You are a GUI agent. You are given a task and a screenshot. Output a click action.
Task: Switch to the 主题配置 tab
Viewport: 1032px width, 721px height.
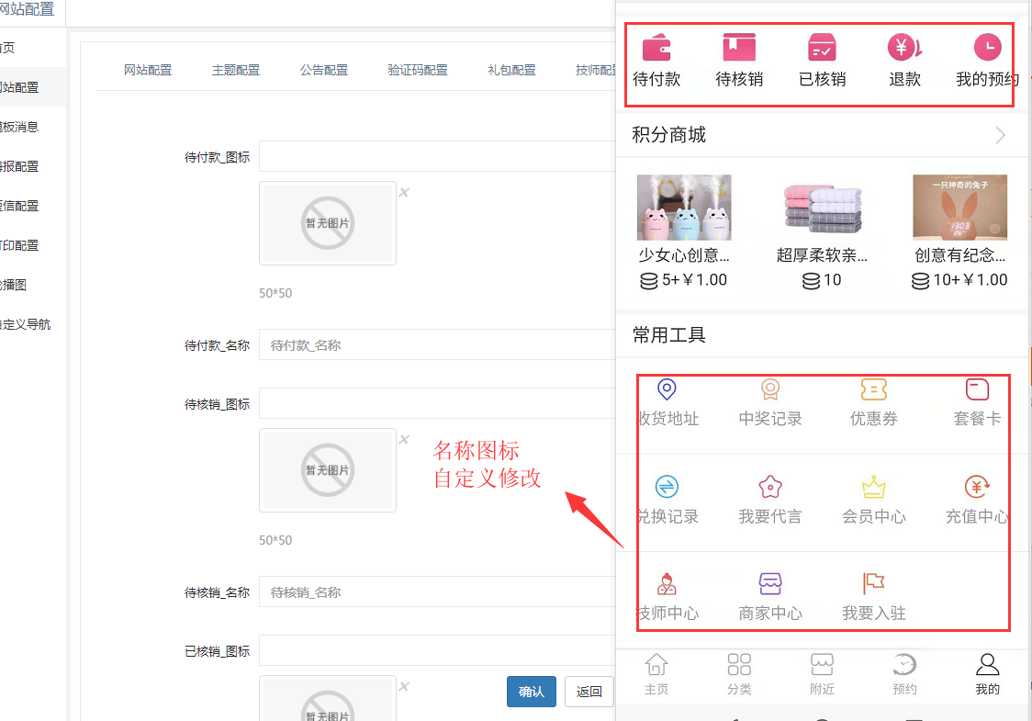tap(236, 70)
